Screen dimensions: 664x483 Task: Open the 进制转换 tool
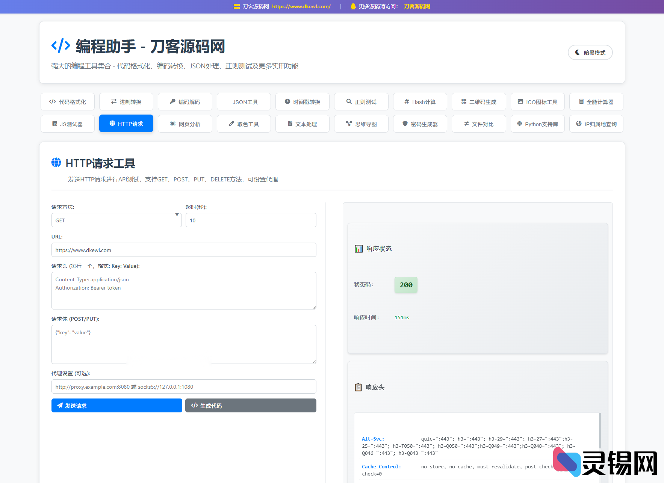(x=126, y=101)
